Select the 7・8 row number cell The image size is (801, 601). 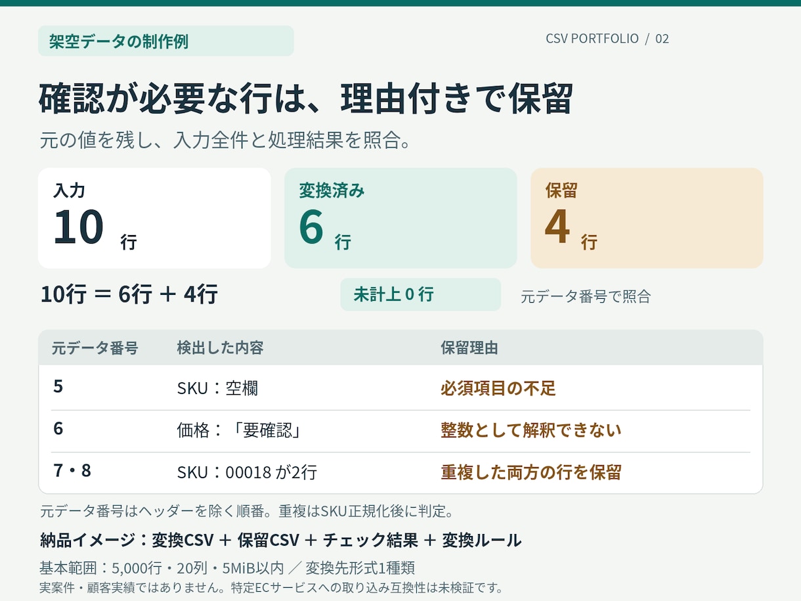[x=72, y=470]
